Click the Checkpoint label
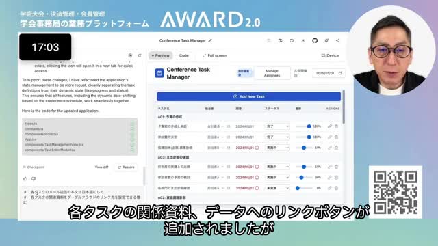This screenshot has height=246, width=438. 33,167
